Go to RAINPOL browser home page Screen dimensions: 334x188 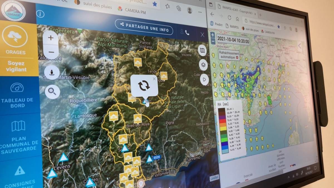237,19
